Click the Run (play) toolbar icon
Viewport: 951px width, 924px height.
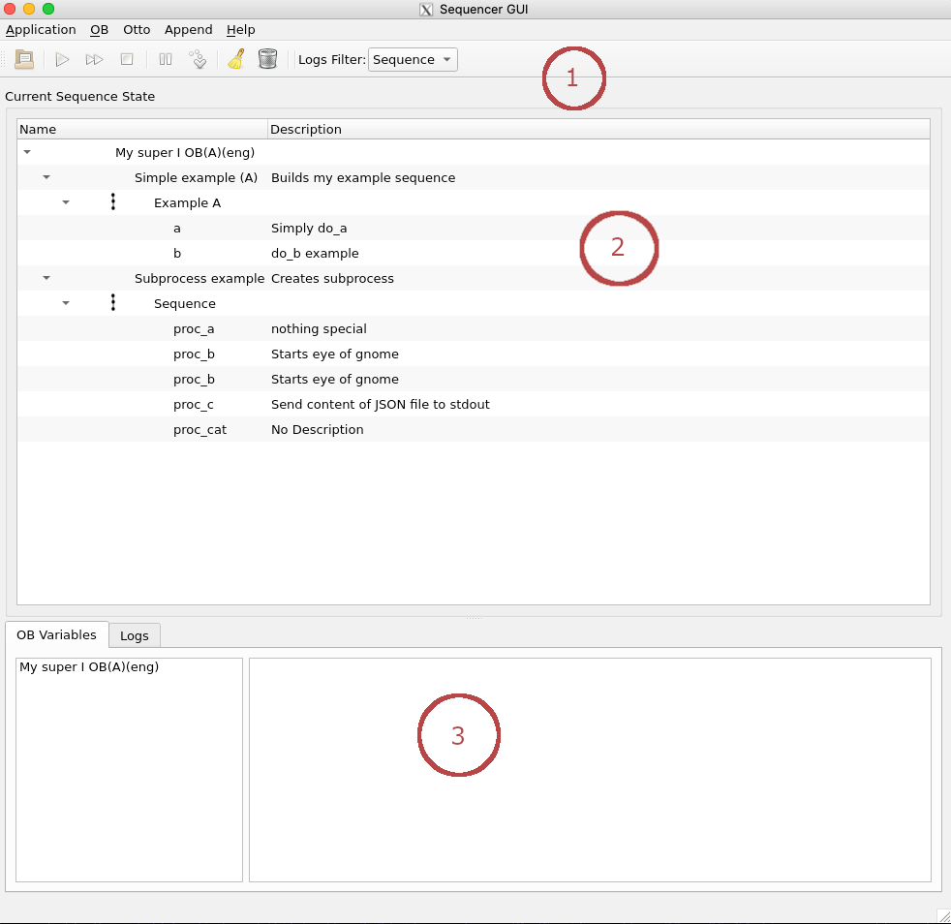[x=62, y=59]
